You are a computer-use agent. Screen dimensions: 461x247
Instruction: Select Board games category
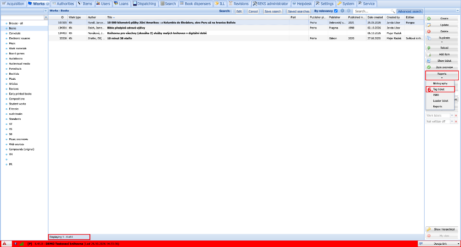tap(17, 53)
